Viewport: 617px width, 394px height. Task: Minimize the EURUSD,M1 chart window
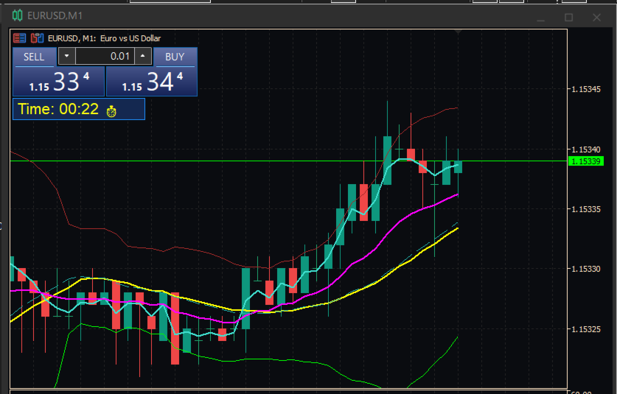540,18
